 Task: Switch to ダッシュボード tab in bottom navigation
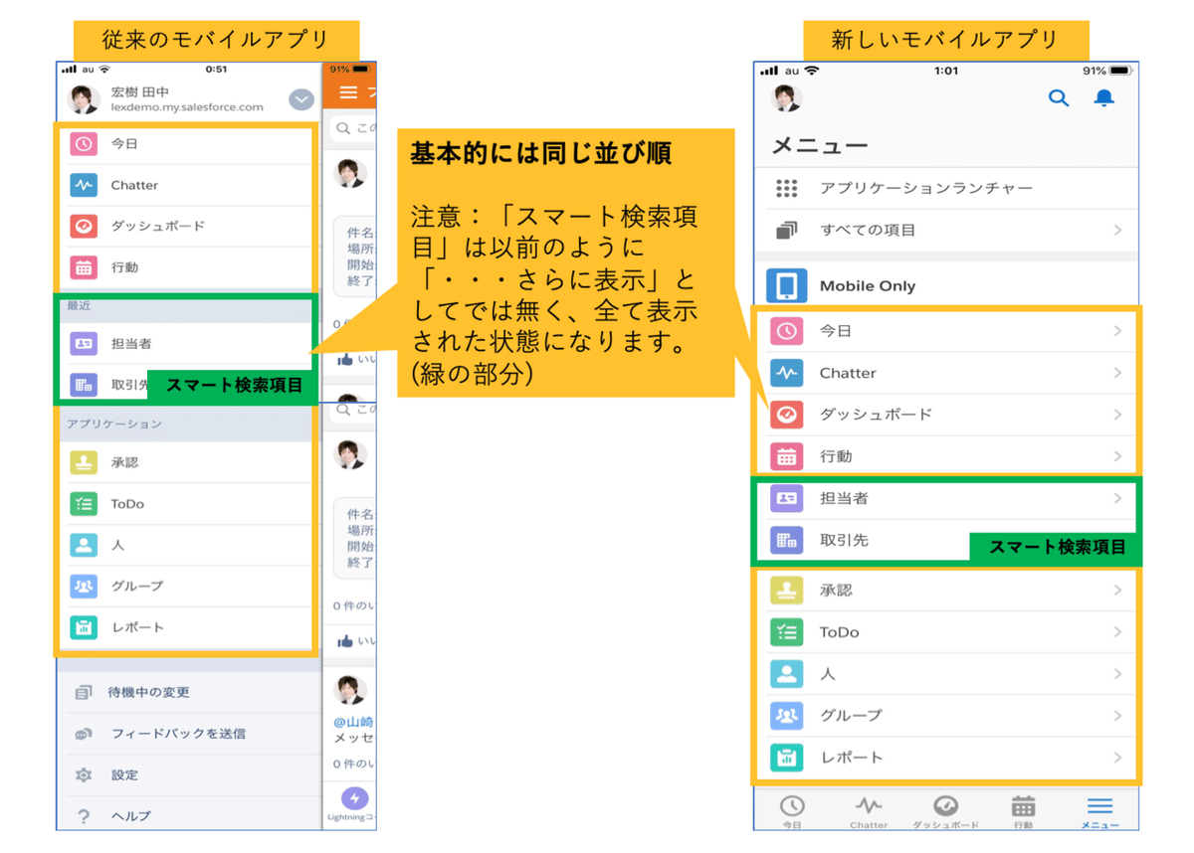click(946, 811)
